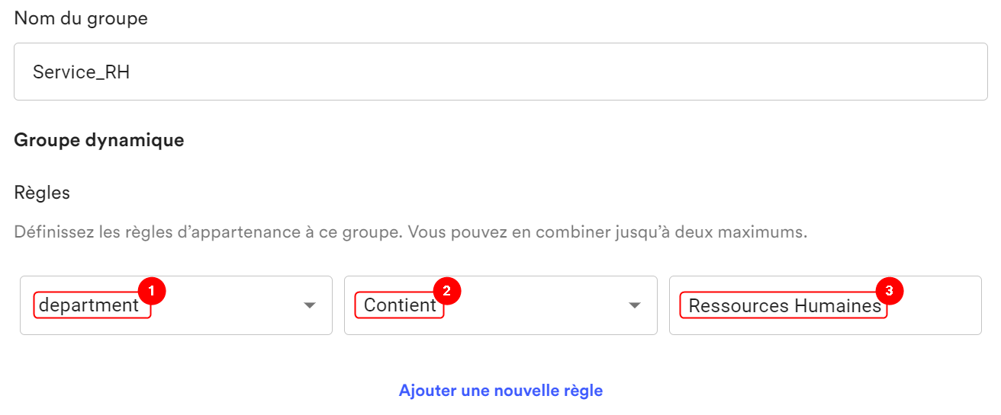Click the Règles section label

coord(42,193)
